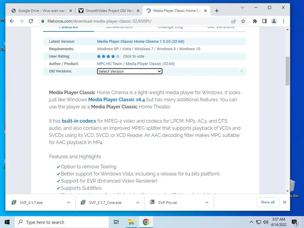Open Media Player Classic Home Cinema 1.9.20 link

140,42
